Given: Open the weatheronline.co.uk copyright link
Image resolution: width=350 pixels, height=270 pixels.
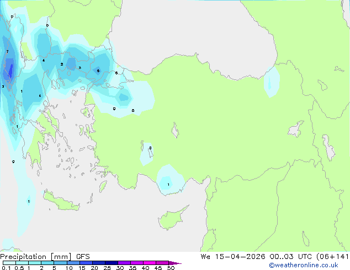Looking at the screenshot, I should coord(304,265).
